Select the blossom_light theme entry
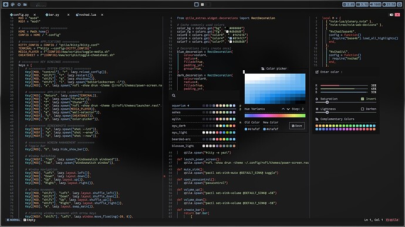This screenshot has height=227, width=405. click(x=204, y=146)
